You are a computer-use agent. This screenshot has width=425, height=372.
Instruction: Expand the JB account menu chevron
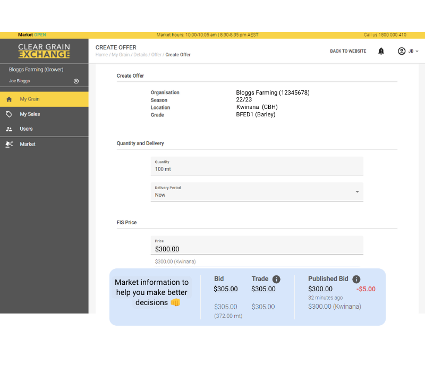point(418,51)
